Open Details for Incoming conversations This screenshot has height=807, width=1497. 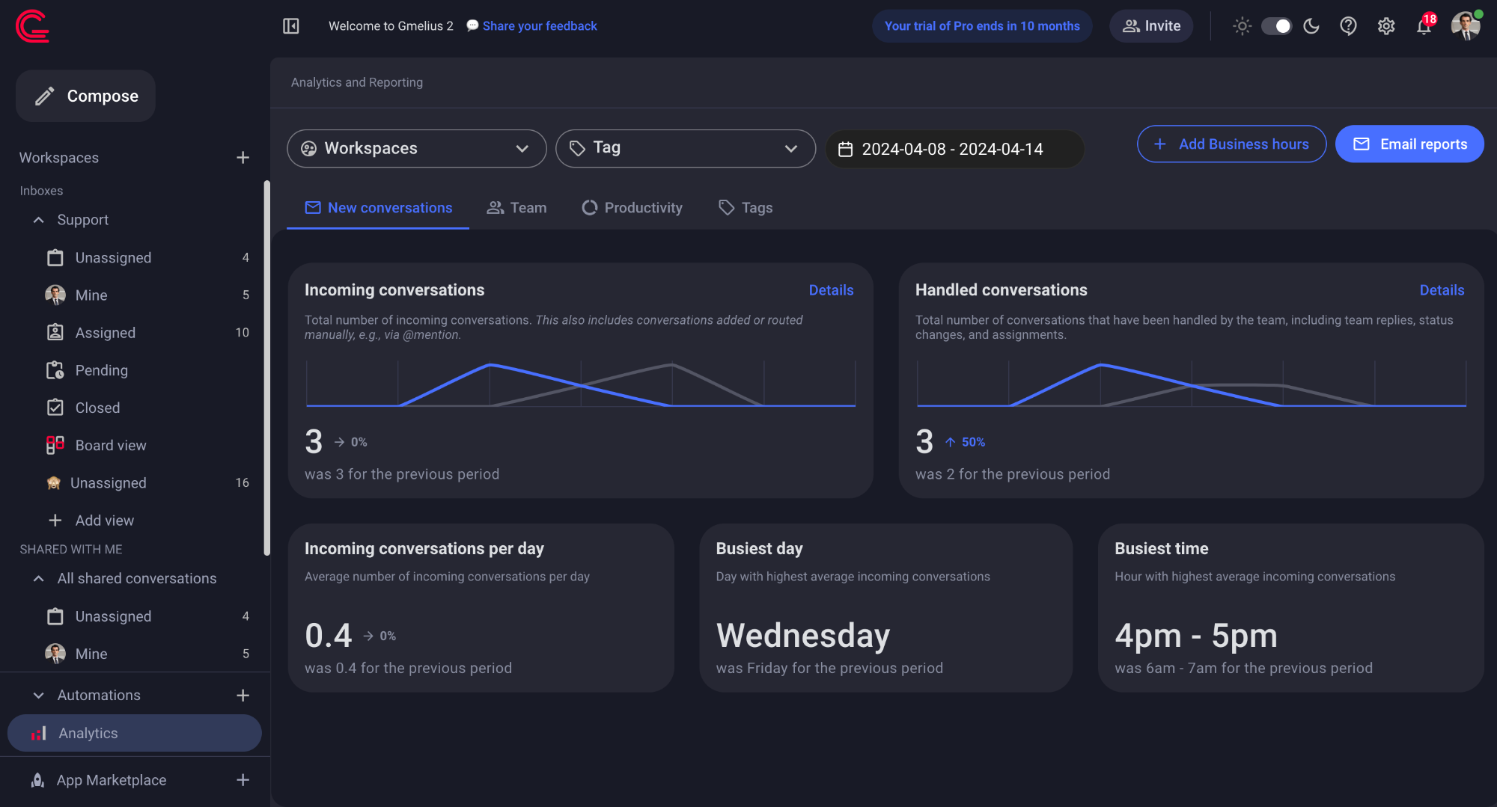(831, 289)
